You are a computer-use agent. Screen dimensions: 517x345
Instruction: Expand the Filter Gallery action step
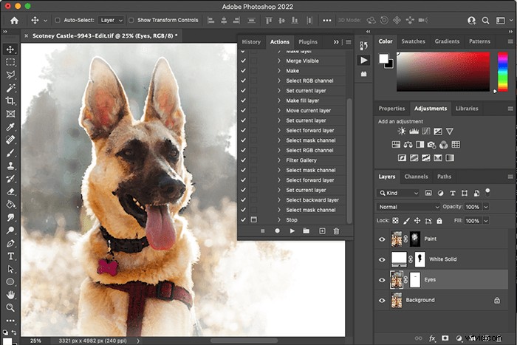tap(279, 160)
